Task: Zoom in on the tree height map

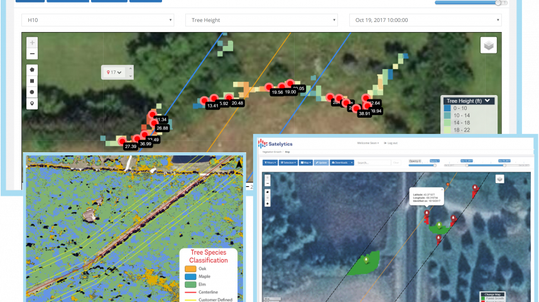Action: pyautogui.click(x=32, y=43)
